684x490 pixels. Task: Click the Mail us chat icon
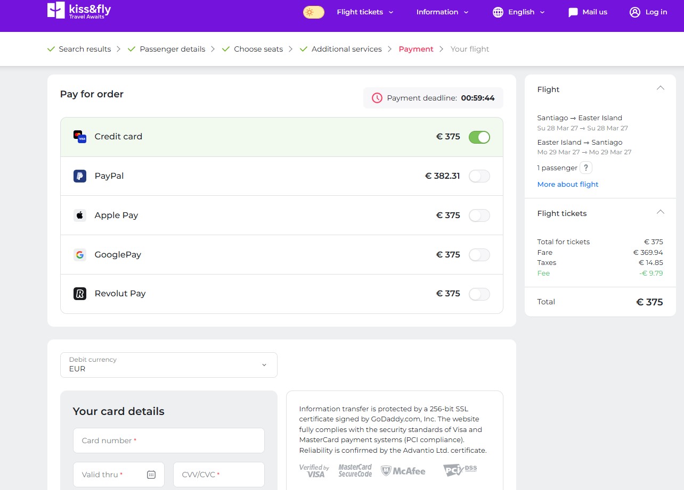573,12
